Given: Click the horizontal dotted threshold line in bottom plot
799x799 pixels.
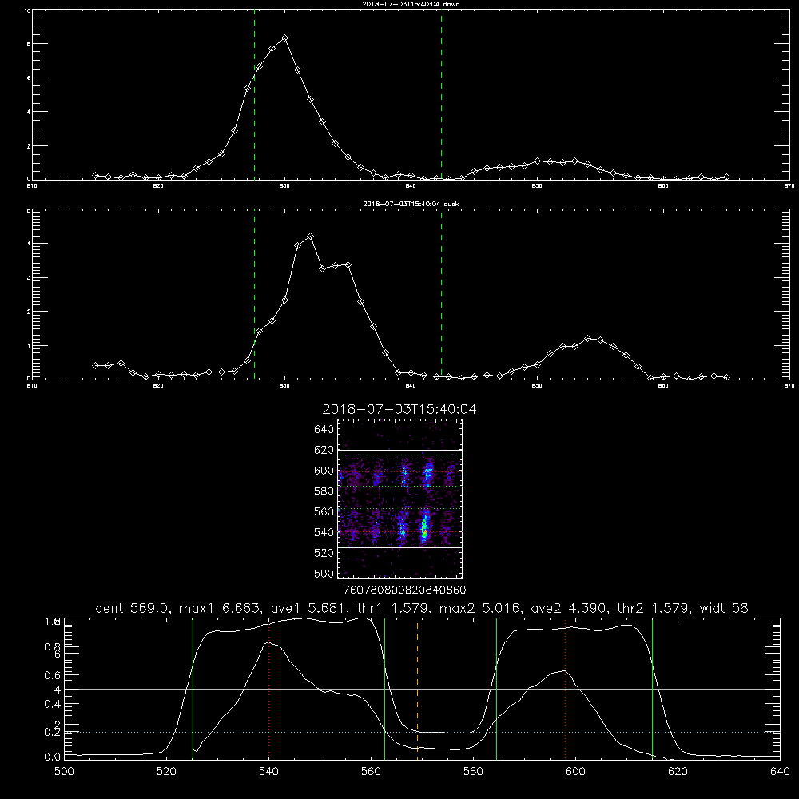Looking at the screenshot, I should pos(422,732).
